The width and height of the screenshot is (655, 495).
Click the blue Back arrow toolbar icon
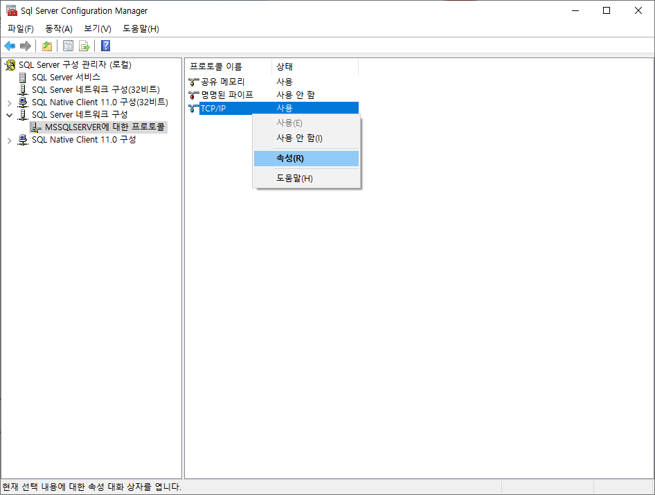10,46
